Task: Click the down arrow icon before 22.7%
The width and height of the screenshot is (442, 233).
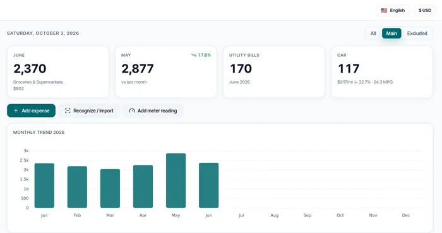Action: point(356,82)
